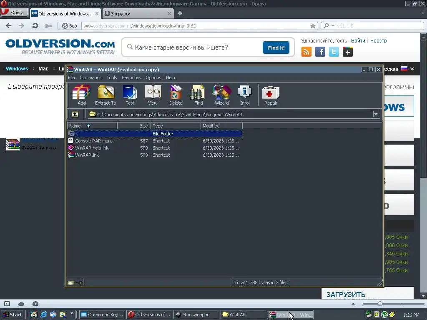Click the View file icon
The height and width of the screenshot is (320, 427).
pos(153,95)
